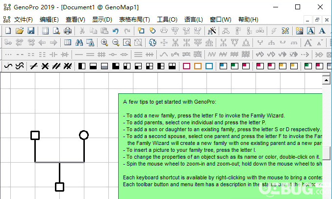
Task: Choose the red outline square swatch
Action: point(186,66)
